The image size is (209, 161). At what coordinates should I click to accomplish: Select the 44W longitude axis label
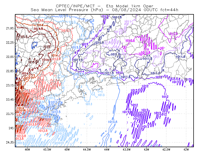(107, 150)
